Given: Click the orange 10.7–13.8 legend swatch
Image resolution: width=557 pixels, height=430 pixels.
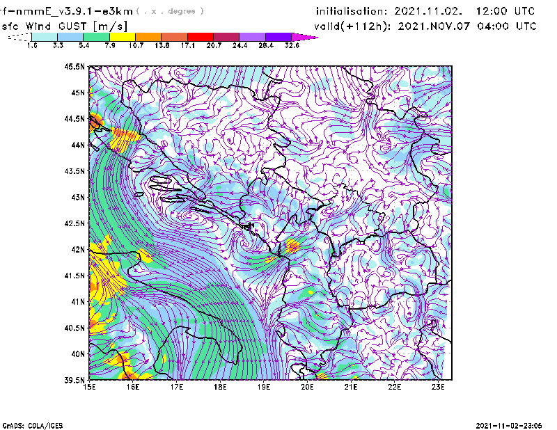Looking at the screenshot, I should pos(148,37).
